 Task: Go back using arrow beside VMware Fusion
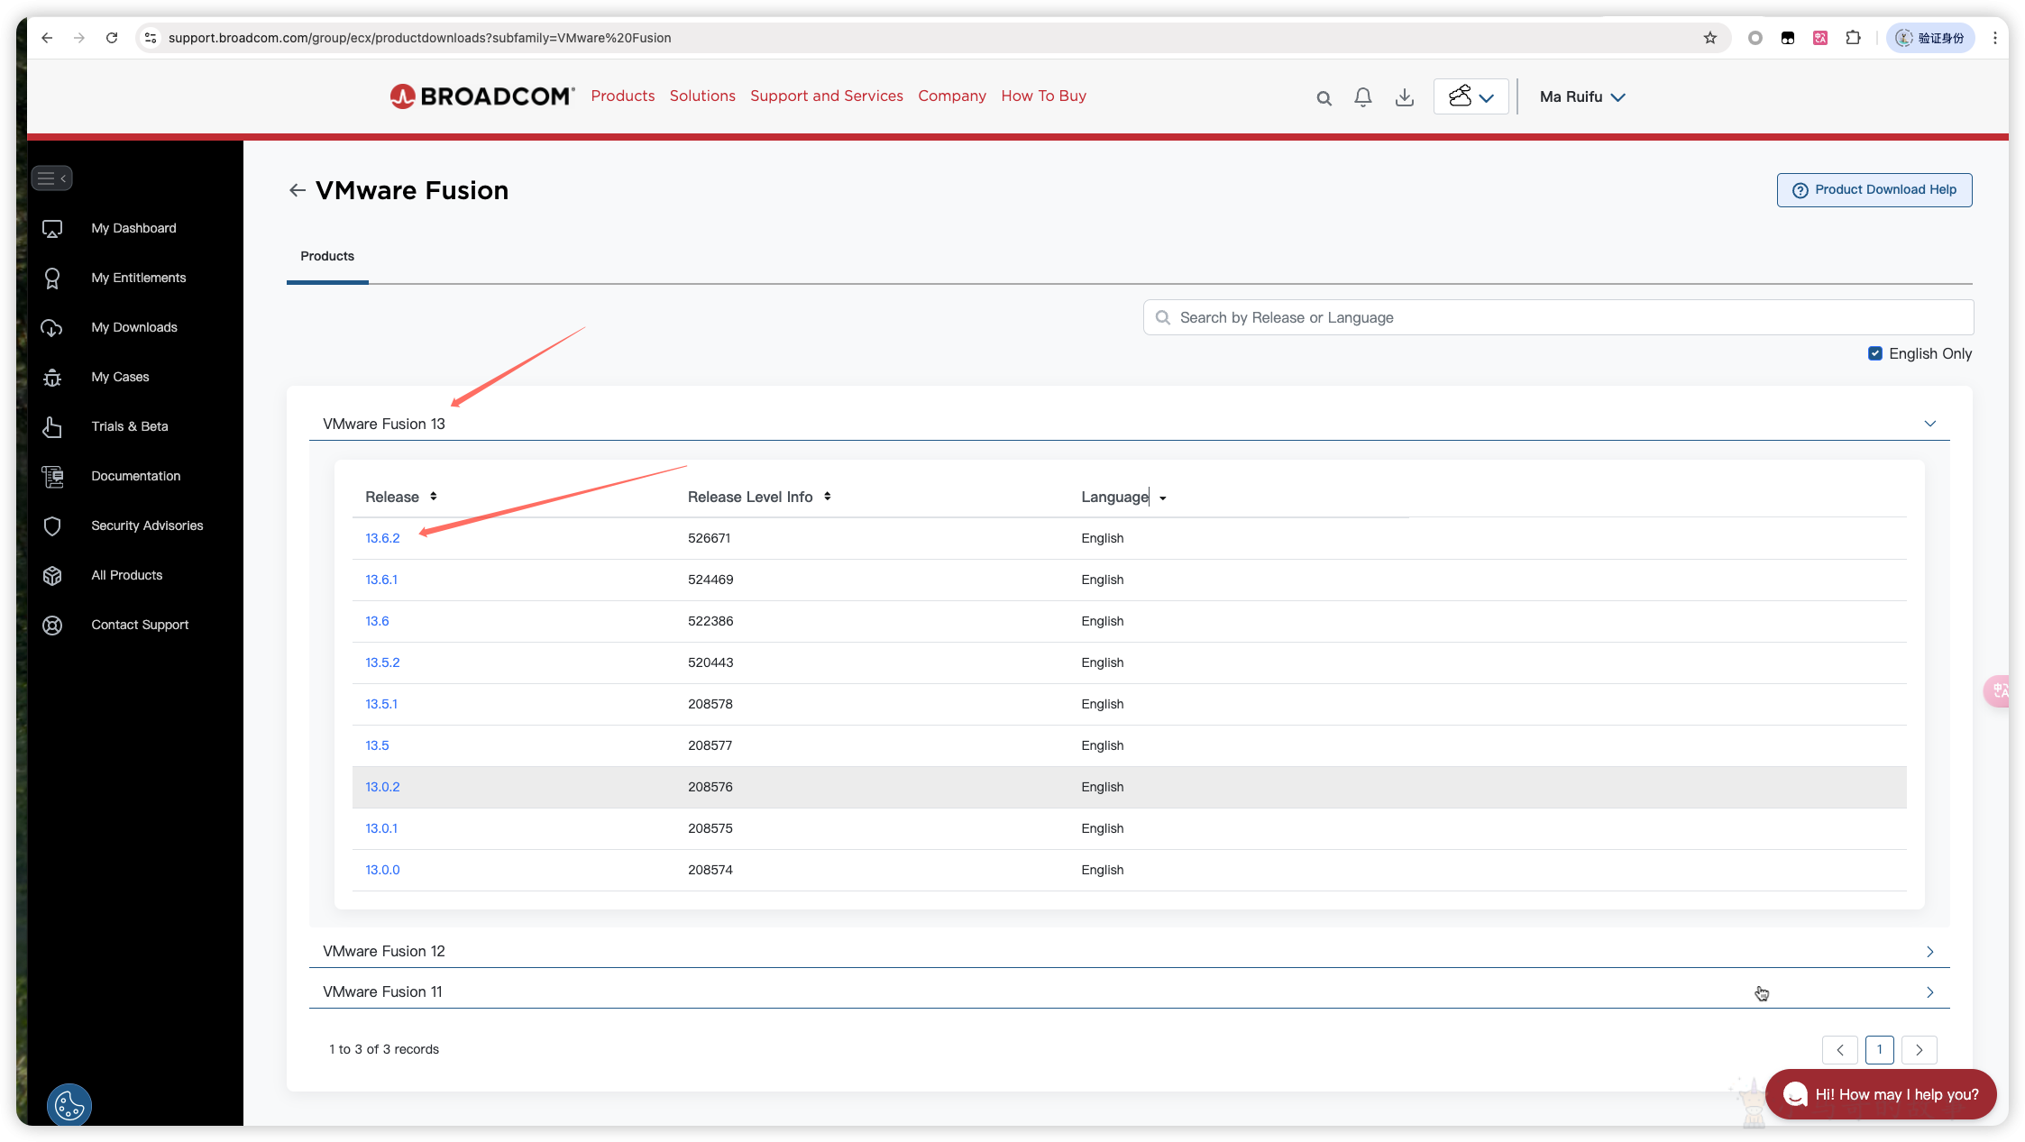click(x=298, y=190)
